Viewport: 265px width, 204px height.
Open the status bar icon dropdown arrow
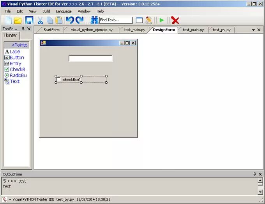[x=10, y=199]
